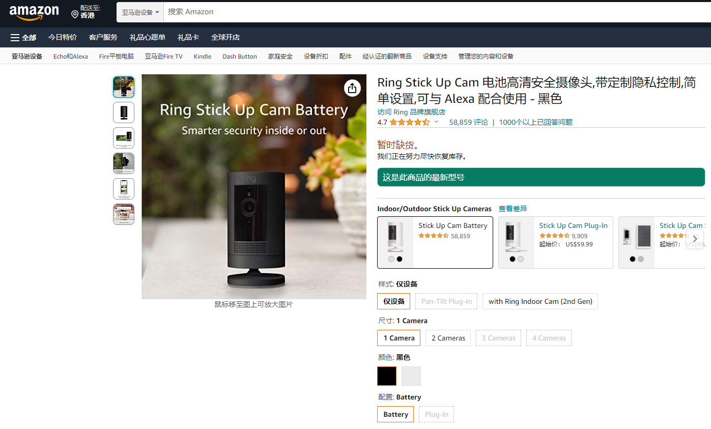
Task: Select the 2 Cameras size option
Action: (448, 337)
